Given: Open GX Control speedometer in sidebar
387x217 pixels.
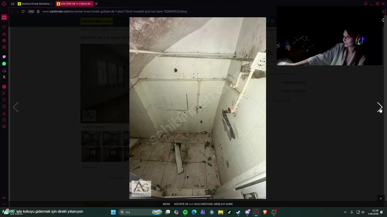Looking at the screenshot, I should [4, 27].
